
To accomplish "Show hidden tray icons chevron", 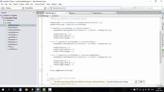I will [x=131, y=90].
